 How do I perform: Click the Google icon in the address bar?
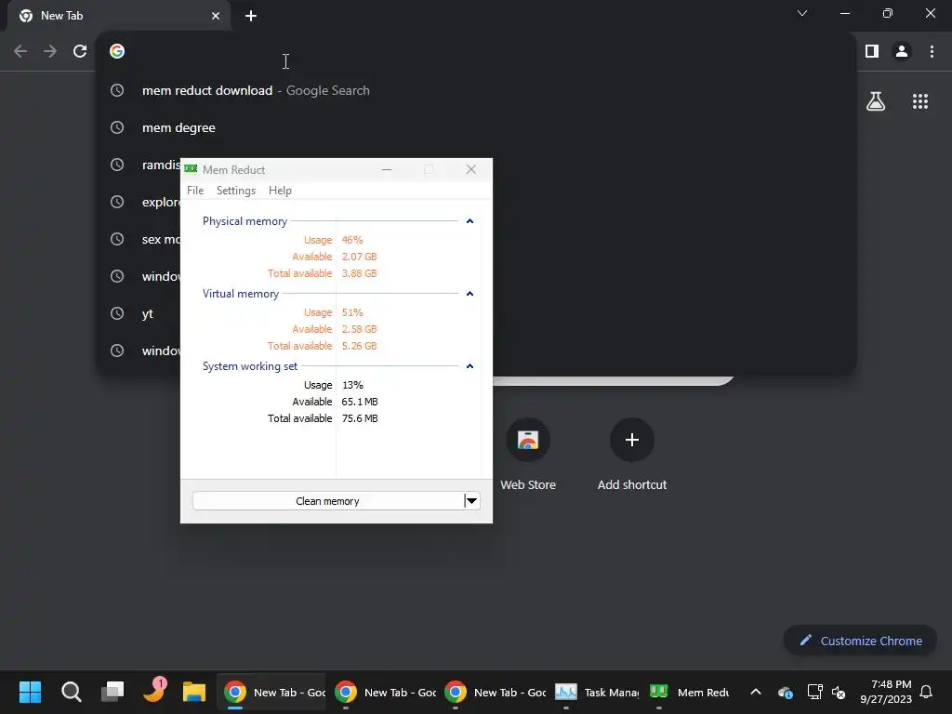click(117, 52)
